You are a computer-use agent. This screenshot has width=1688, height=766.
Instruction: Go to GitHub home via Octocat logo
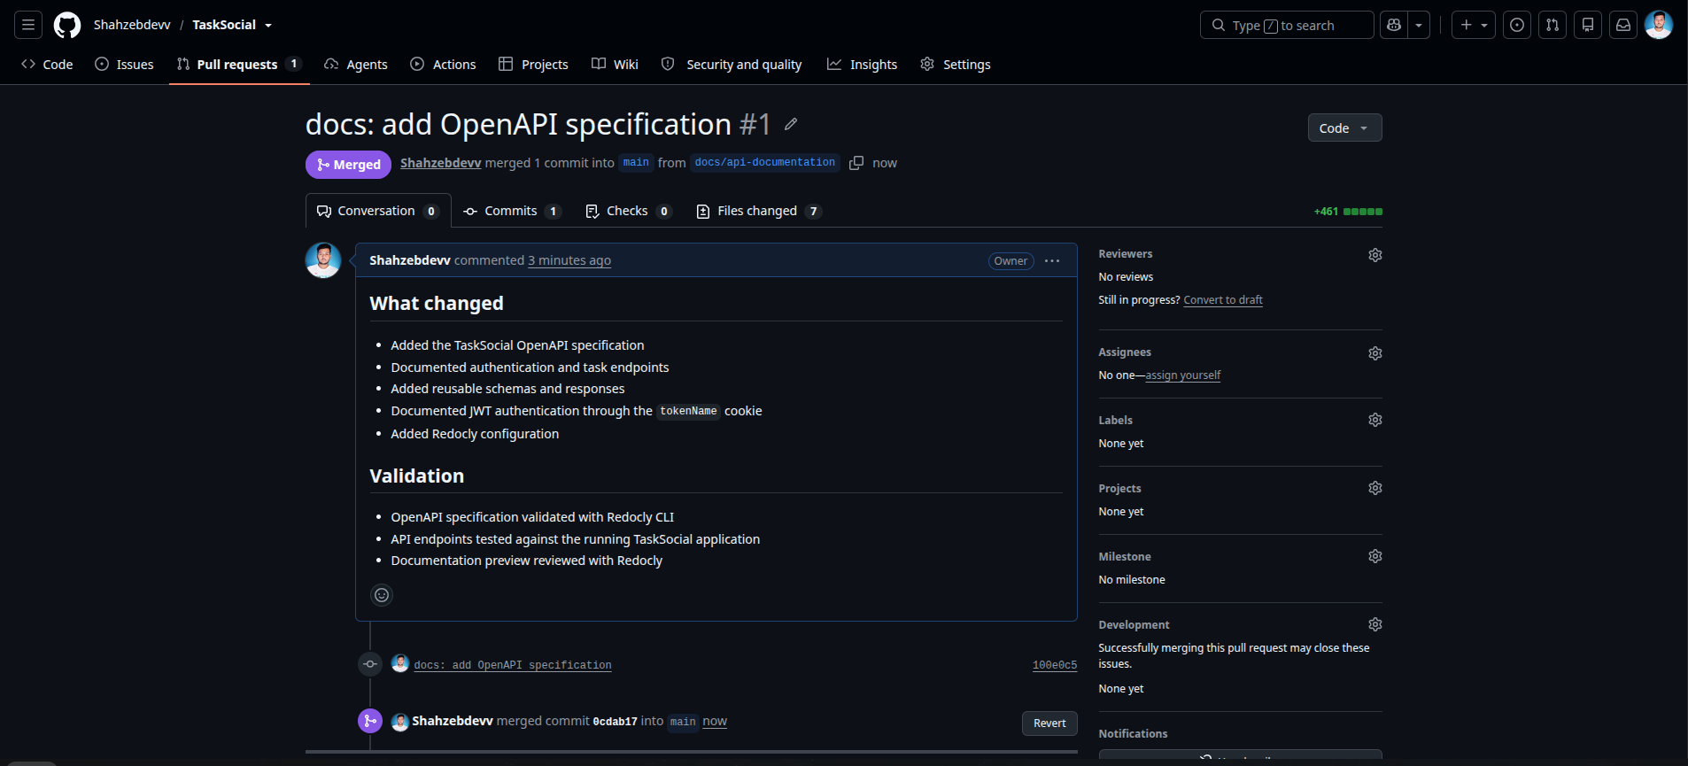pyautogui.click(x=67, y=25)
